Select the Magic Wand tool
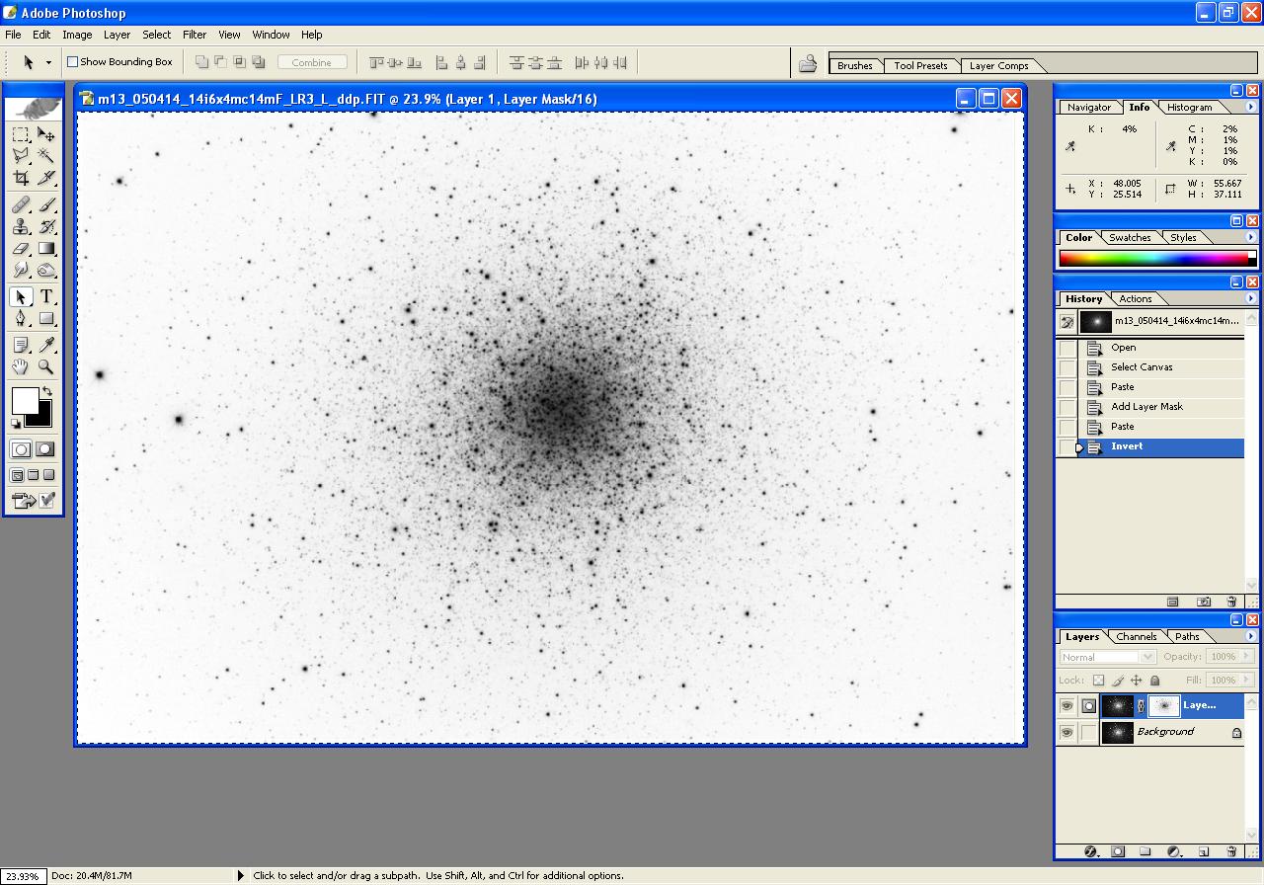 pos(46,156)
